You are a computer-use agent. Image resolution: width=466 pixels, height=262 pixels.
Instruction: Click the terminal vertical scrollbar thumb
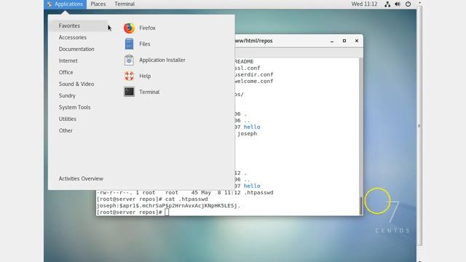click(361, 205)
